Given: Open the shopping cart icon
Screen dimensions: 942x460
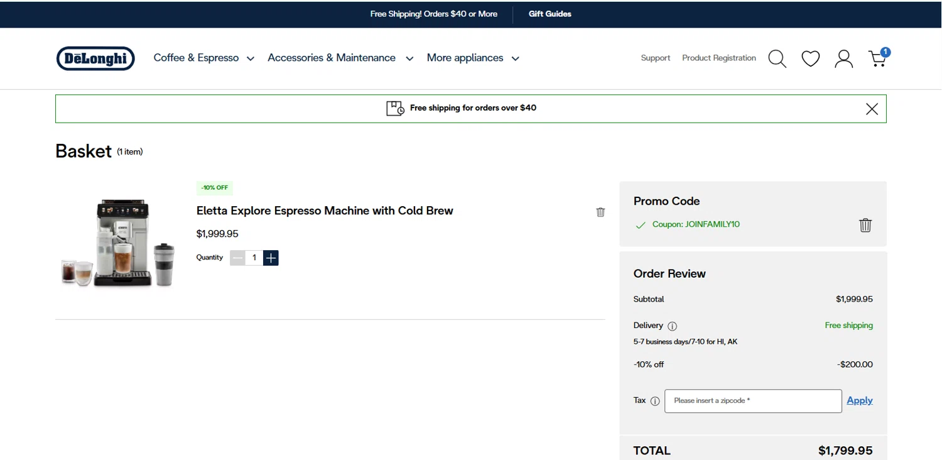Looking at the screenshot, I should (x=878, y=58).
